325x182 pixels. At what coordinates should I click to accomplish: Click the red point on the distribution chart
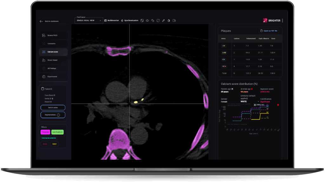(278, 105)
